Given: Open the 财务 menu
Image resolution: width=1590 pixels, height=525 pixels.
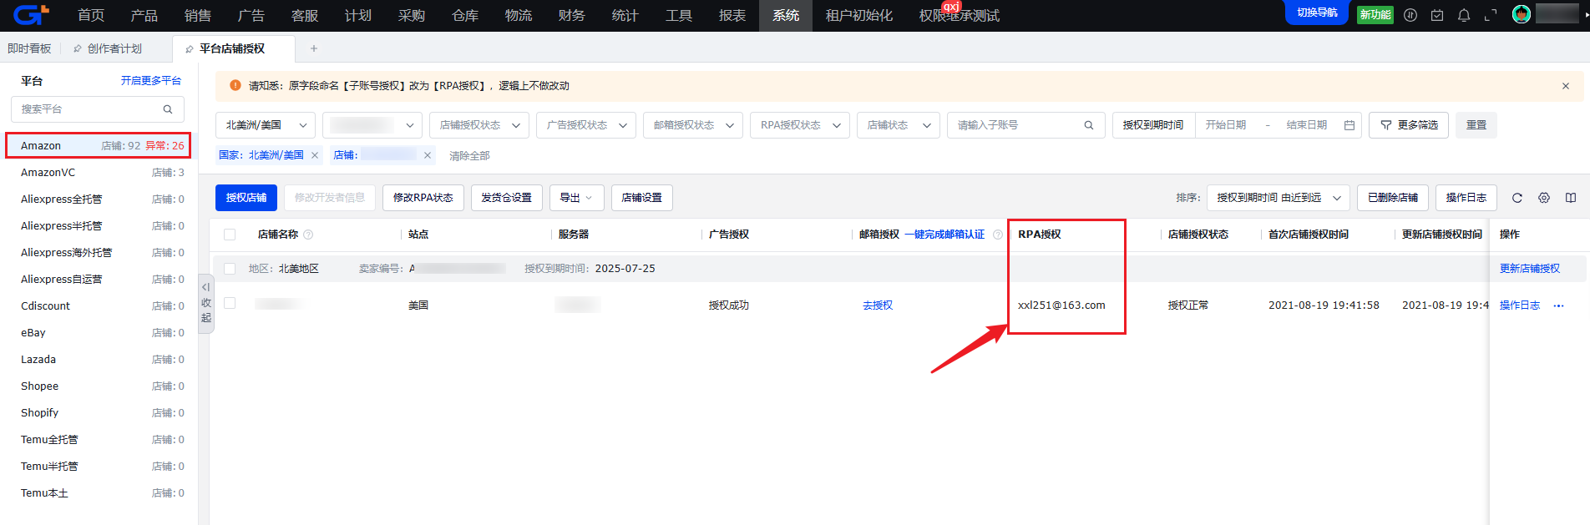Looking at the screenshot, I should [572, 15].
